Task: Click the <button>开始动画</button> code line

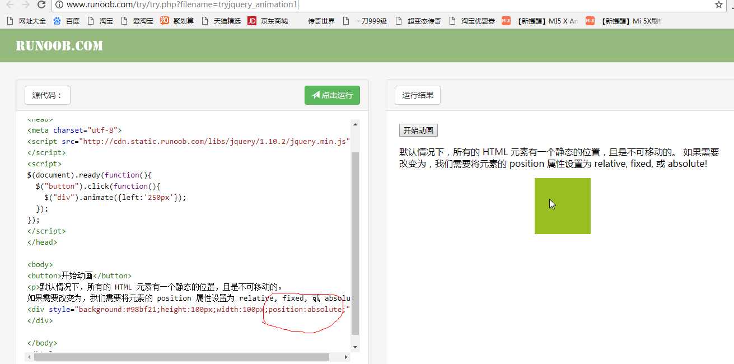Action: point(80,276)
